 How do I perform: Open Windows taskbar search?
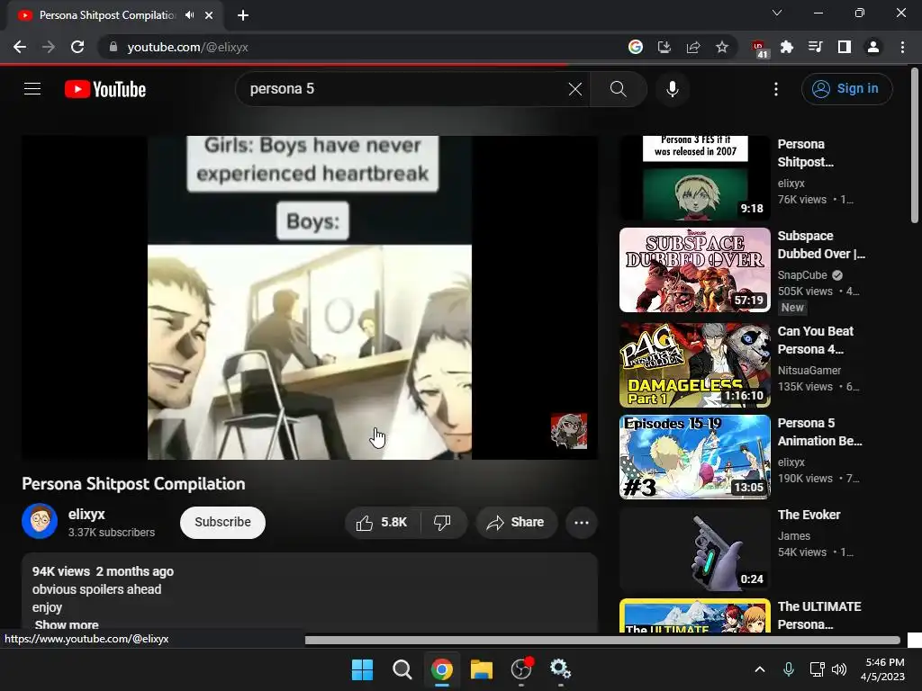click(402, 669)
